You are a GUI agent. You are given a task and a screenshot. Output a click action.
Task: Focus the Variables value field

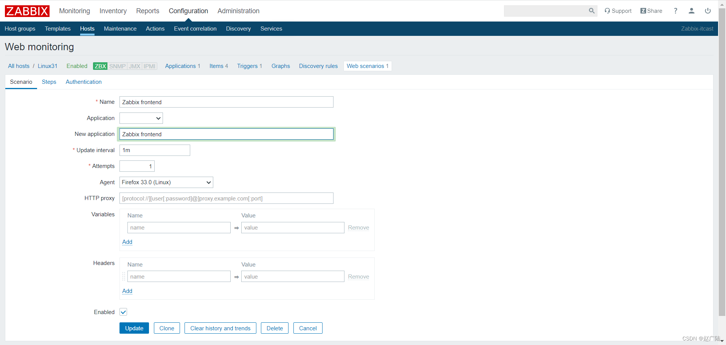[293, 228]
